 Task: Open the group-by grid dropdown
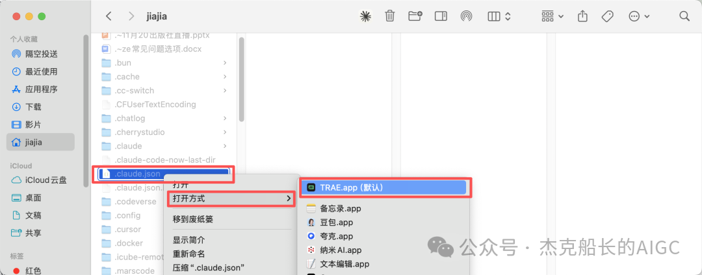(552, 16)
